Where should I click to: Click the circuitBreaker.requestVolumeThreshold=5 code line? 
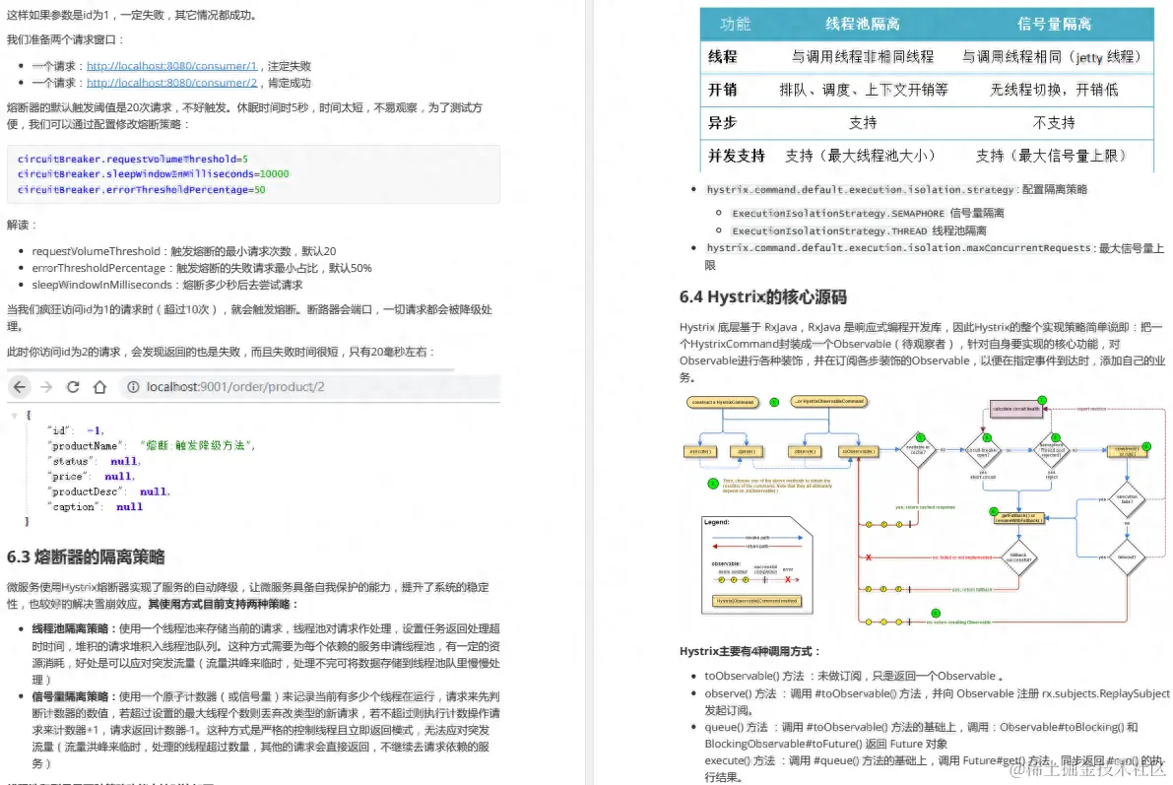[x=132, y=159]
